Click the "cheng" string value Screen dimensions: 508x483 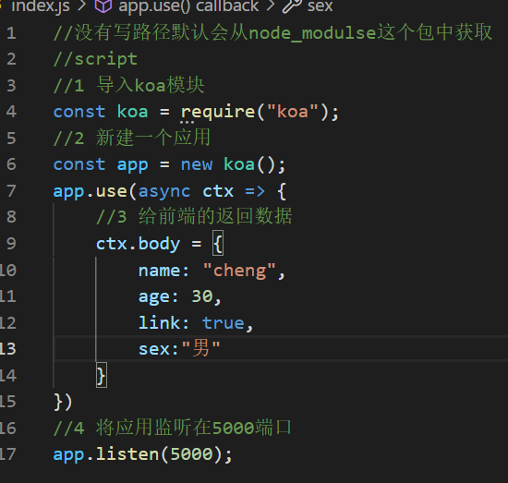tap(240, 271)
